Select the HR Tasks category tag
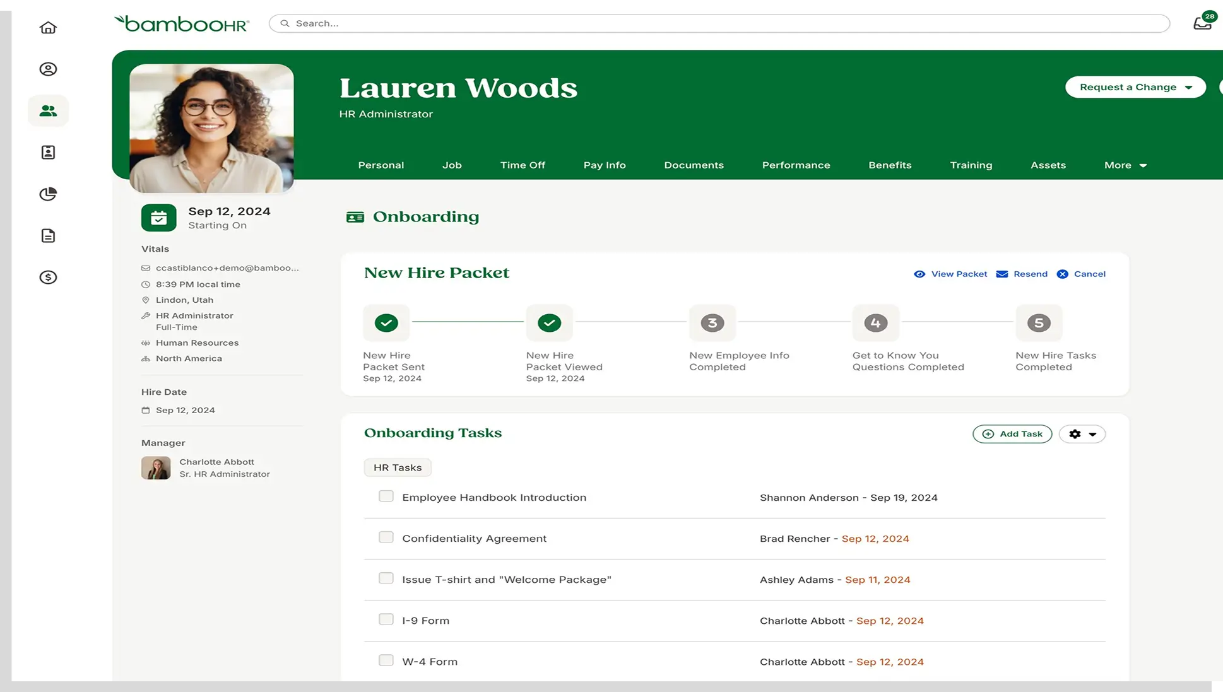 398,467
